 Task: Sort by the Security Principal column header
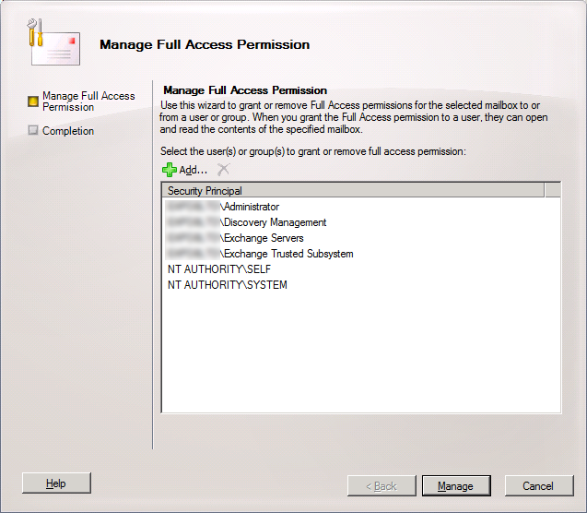pyautogui.click(x=353, y=190)
